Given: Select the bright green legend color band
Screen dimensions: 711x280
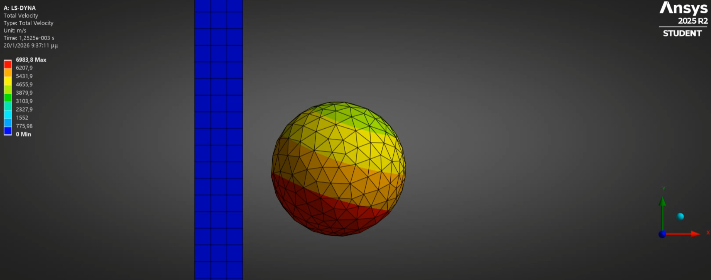Looking at the screenshot, I should (x=8, y=97).
